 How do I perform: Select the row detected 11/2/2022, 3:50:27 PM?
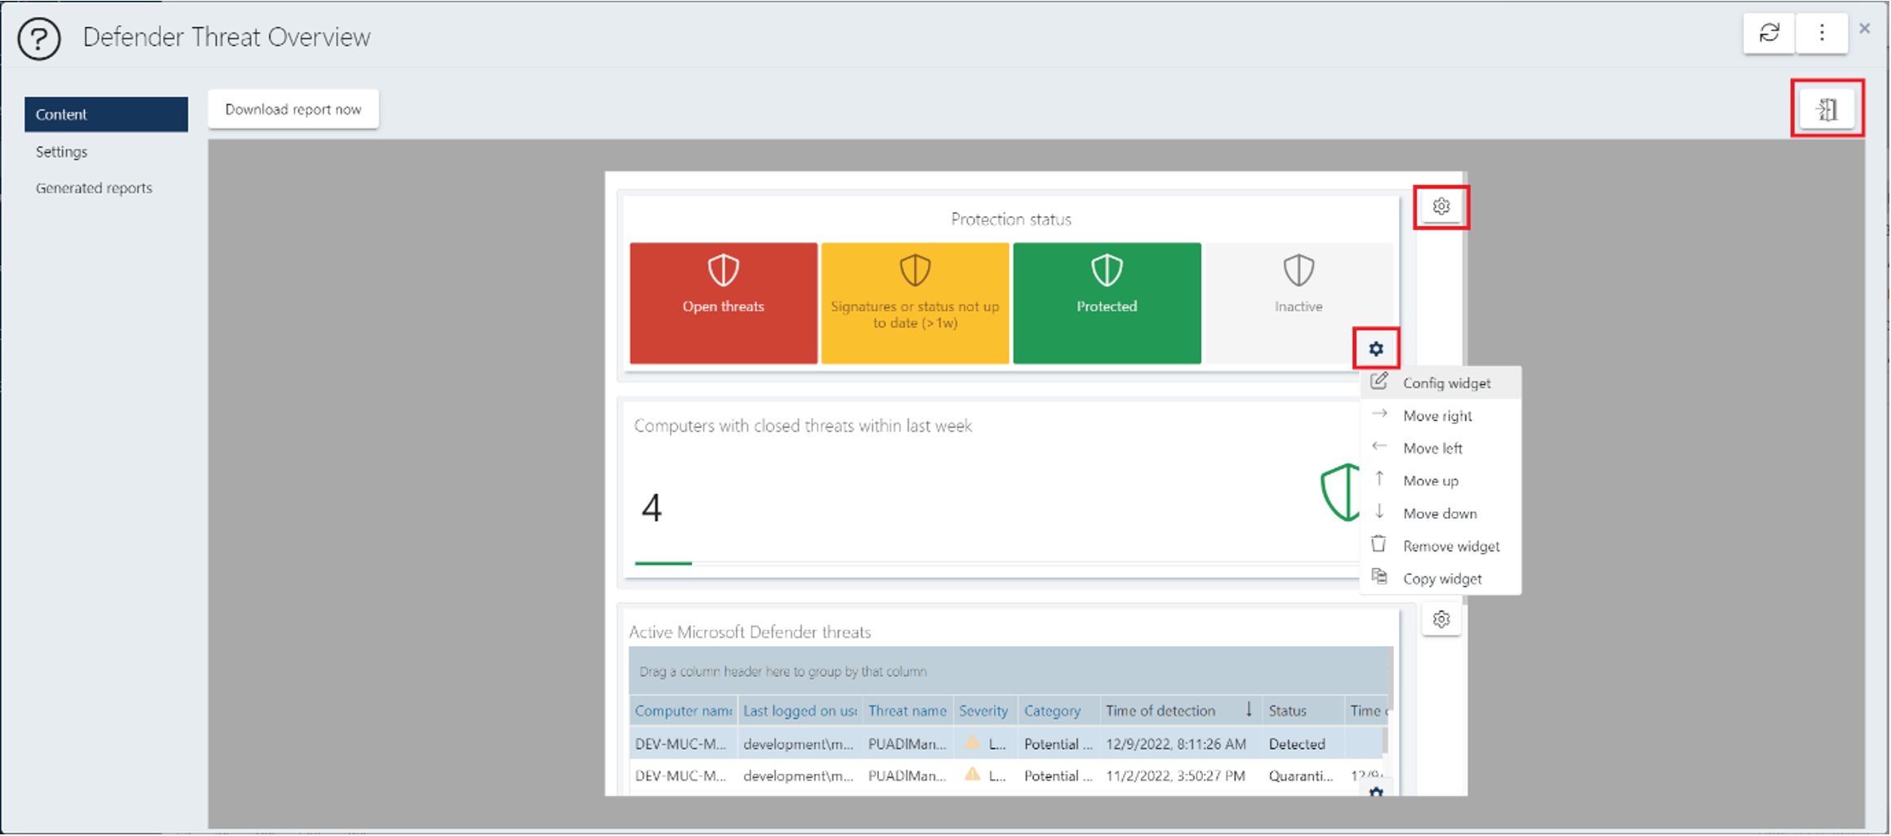[1005, 776]
